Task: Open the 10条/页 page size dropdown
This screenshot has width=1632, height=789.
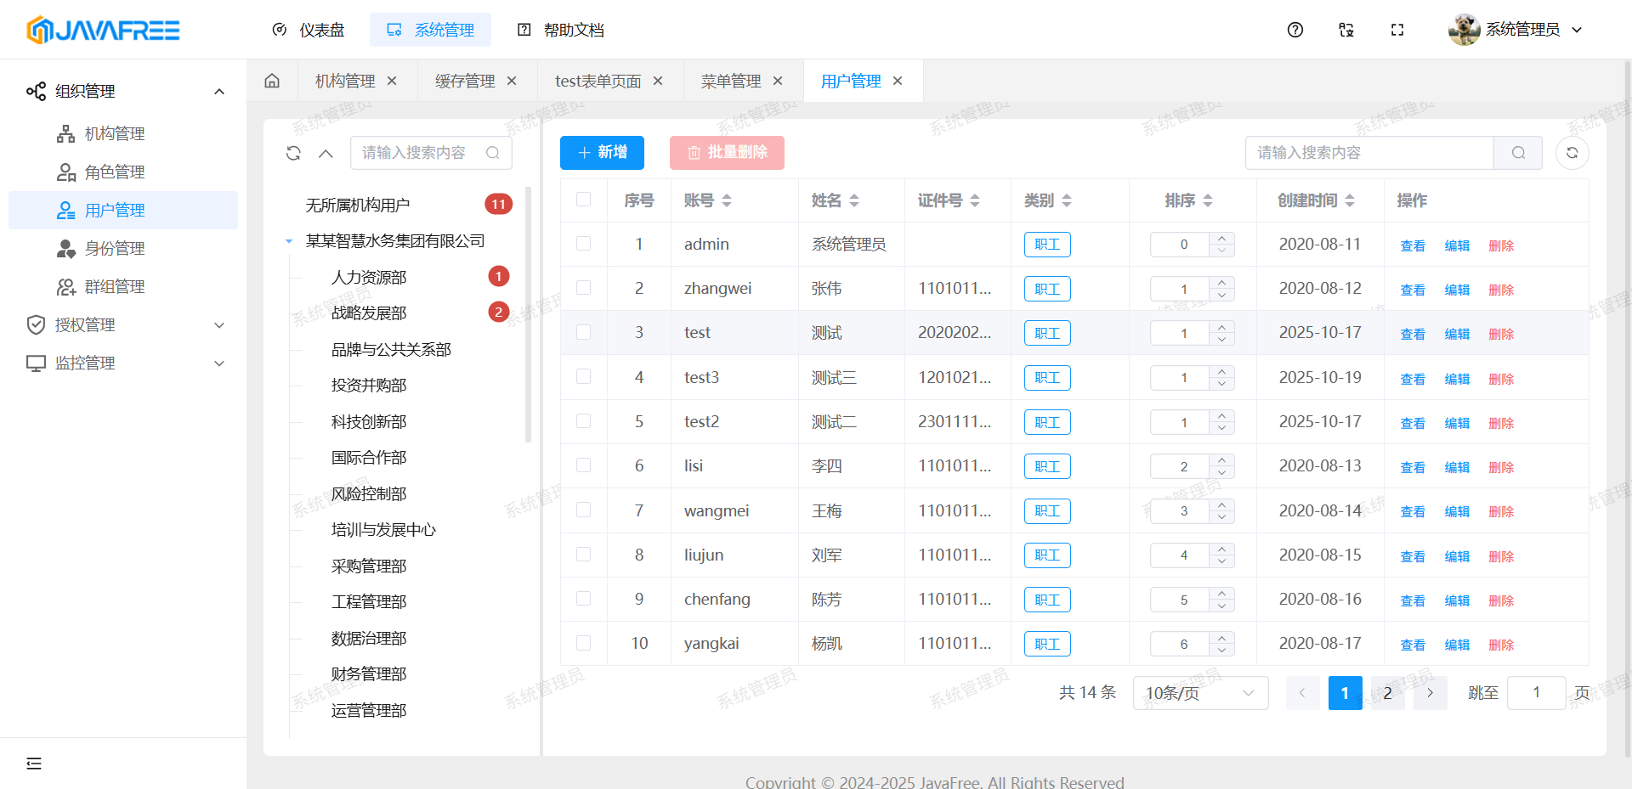Action: [1199, 692]
